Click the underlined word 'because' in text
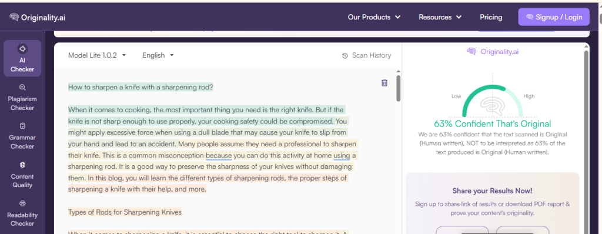Viewport: 602px width, 234px height. coord(219,156)
